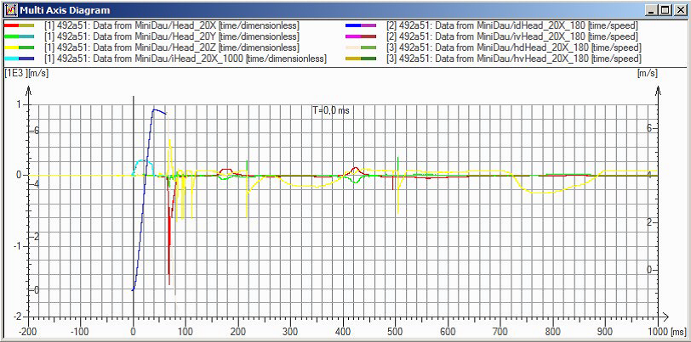Click the T=0,0 ms cursor label
Viewport: 691px width, 342px height.
pos(330,111)
